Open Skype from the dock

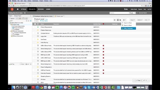(89, 87)
